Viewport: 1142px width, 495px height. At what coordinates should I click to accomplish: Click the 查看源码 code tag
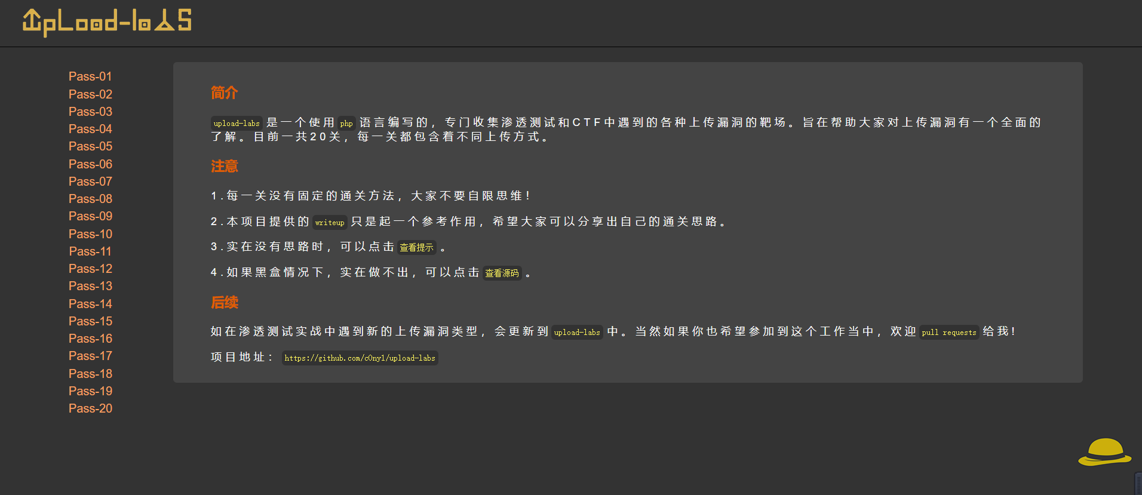(x=502, y=273)
